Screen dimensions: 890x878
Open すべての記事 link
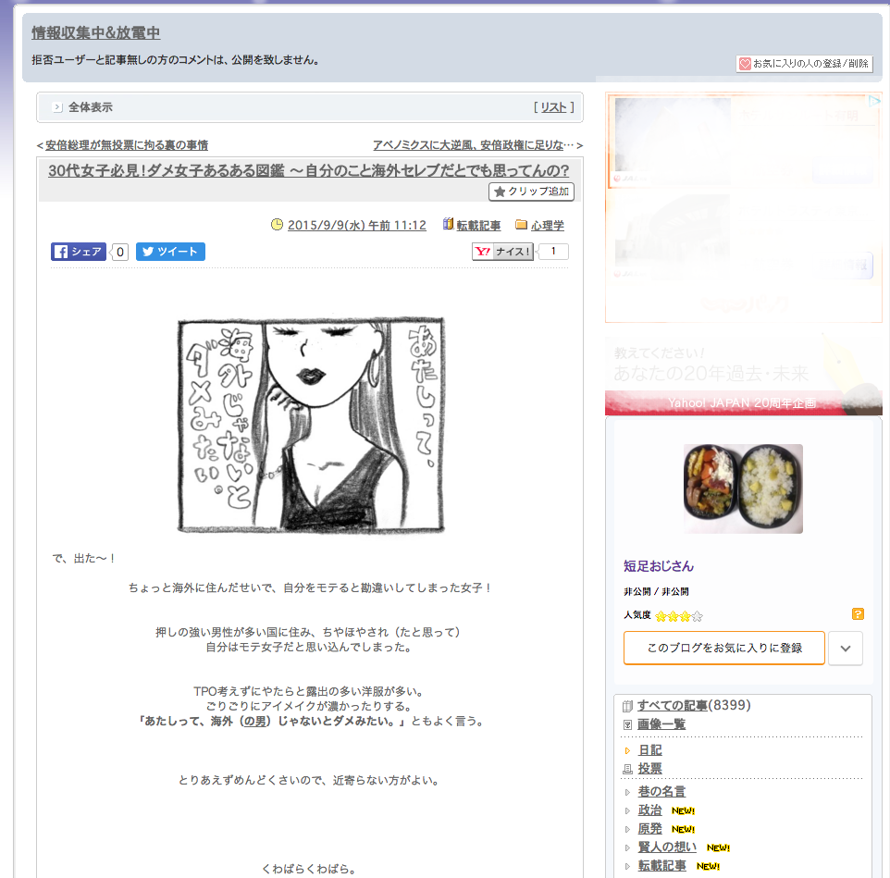672,705
